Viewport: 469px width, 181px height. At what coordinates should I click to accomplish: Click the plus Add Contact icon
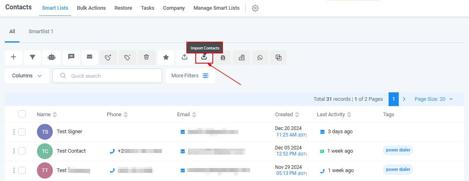click(13, 57)
